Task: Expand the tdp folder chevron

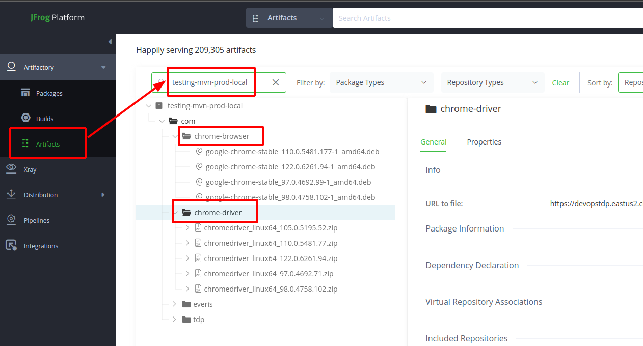Action: 174,320
